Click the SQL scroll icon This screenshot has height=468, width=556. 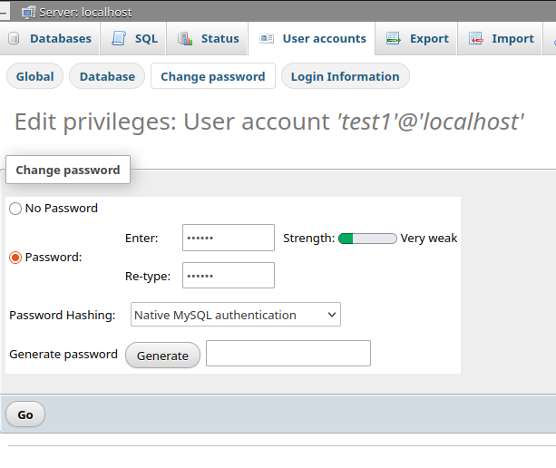(119, 38)
